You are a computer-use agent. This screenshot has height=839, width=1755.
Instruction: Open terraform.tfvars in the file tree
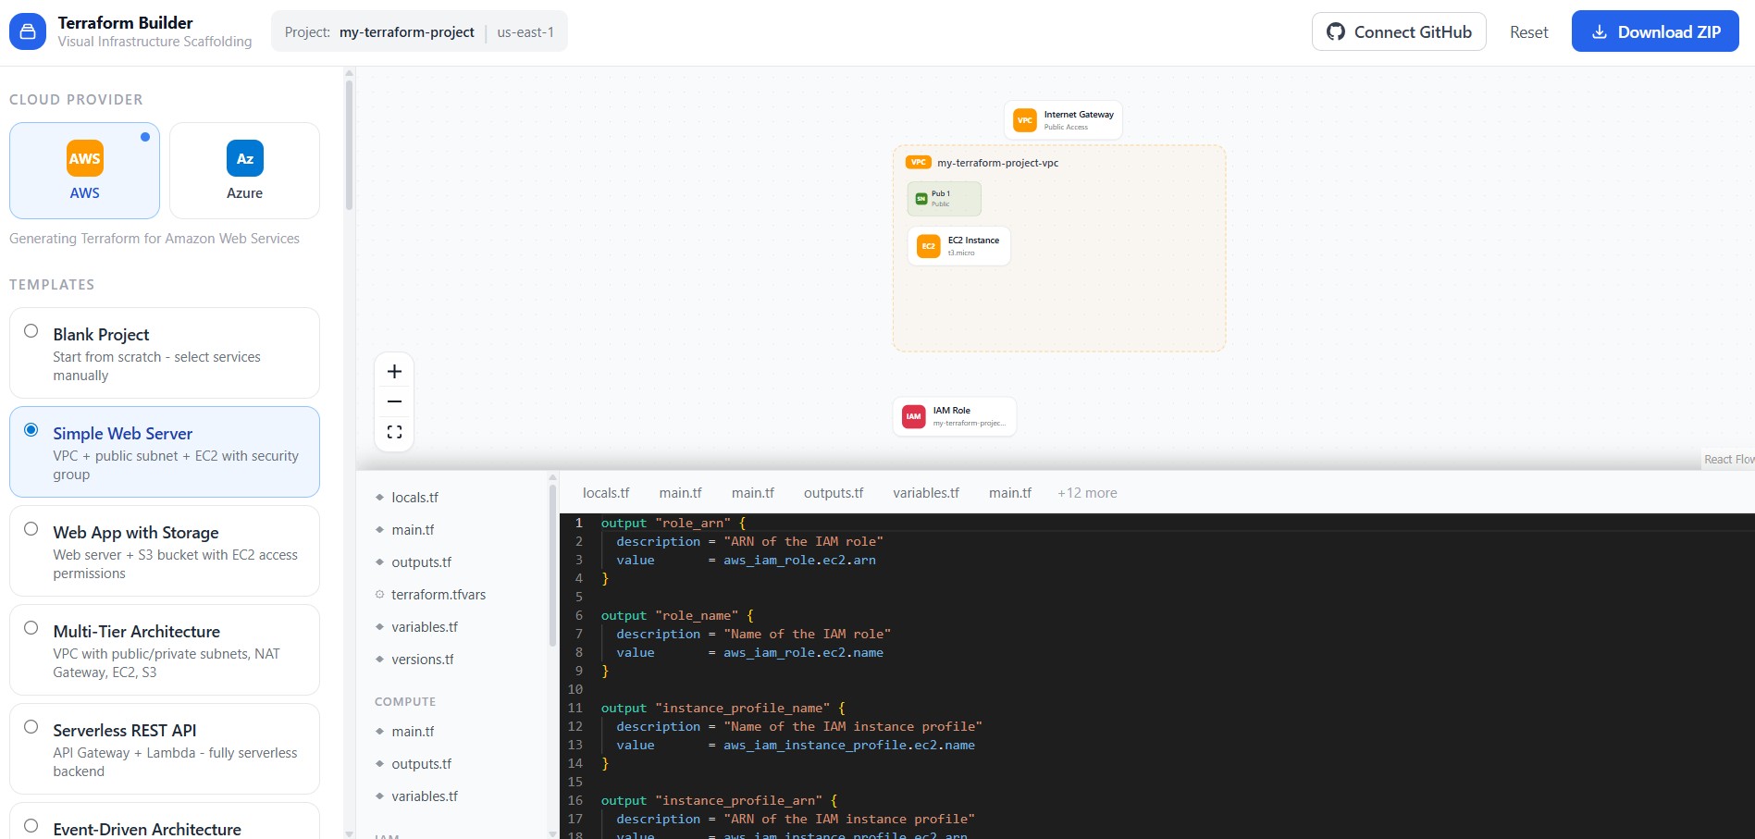(x=438, y=595)
